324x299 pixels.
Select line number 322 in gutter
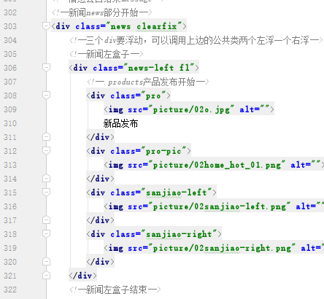10,290
